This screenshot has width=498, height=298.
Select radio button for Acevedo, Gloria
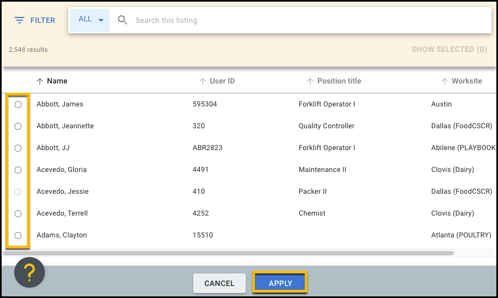click(18, 170)
